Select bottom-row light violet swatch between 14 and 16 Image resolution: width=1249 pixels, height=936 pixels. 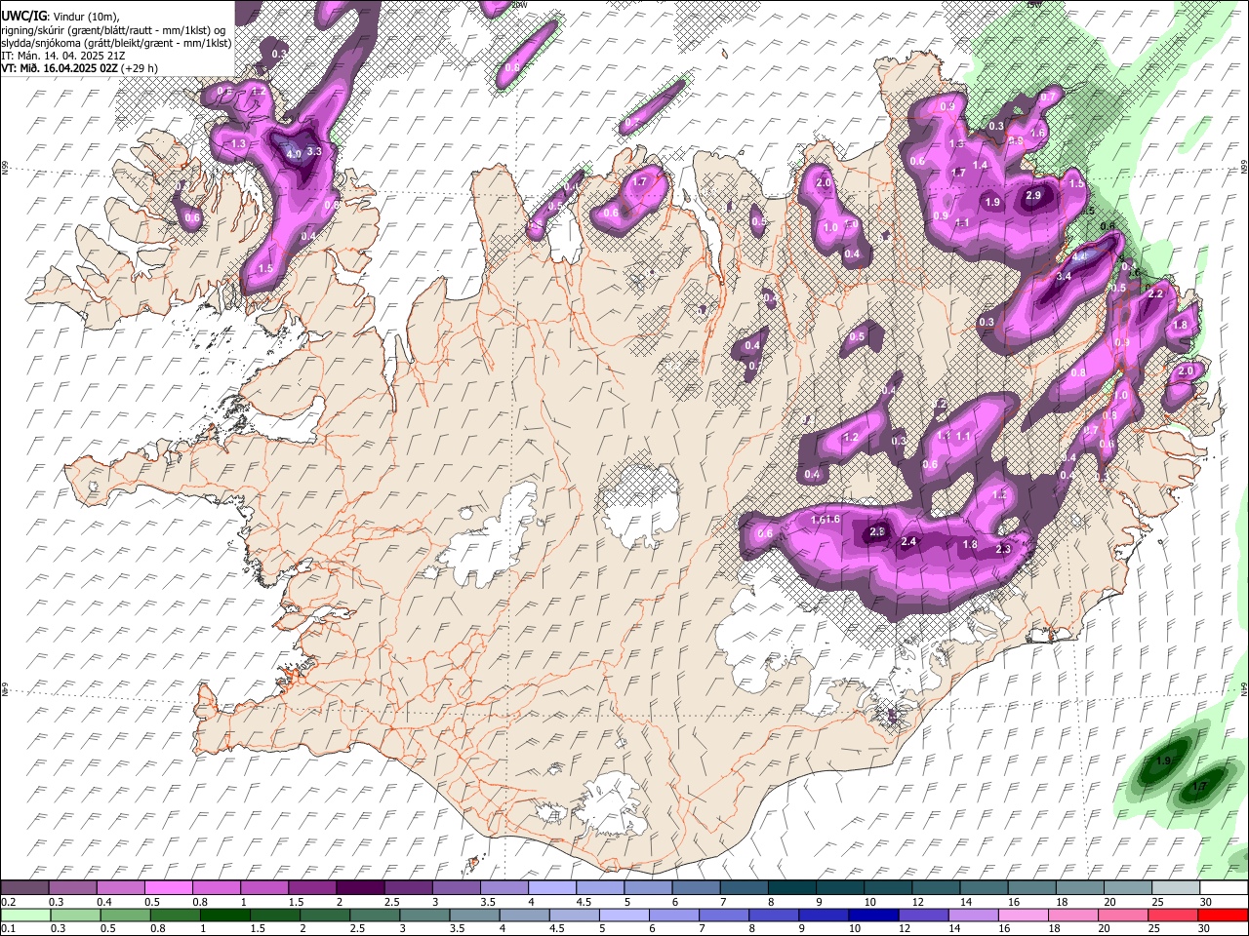pos(973,915)
